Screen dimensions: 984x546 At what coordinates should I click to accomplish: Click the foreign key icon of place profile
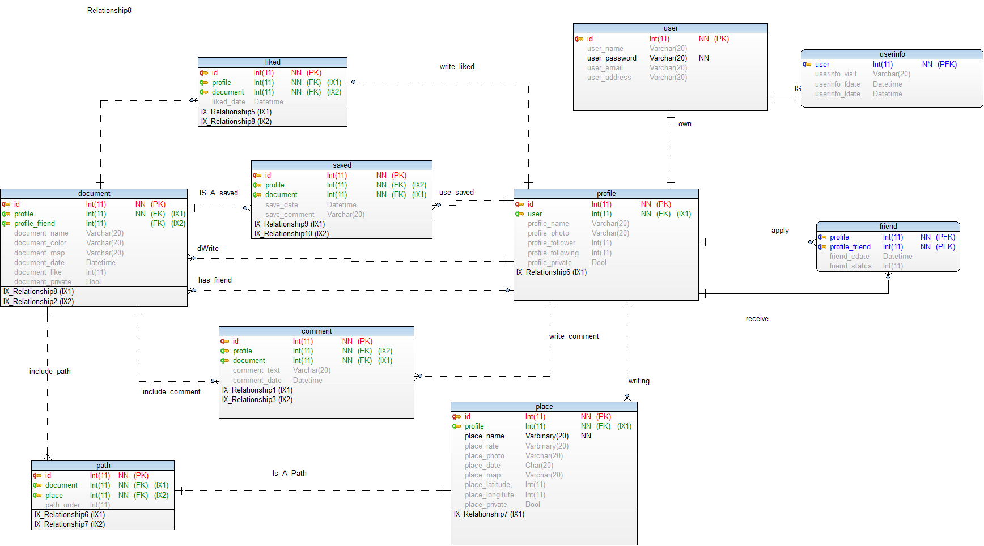(457, 426)
